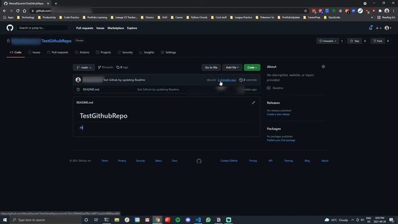Expand the Add file dropdown
The height and width of the screenshot is (224, 398).
(232, 67)
